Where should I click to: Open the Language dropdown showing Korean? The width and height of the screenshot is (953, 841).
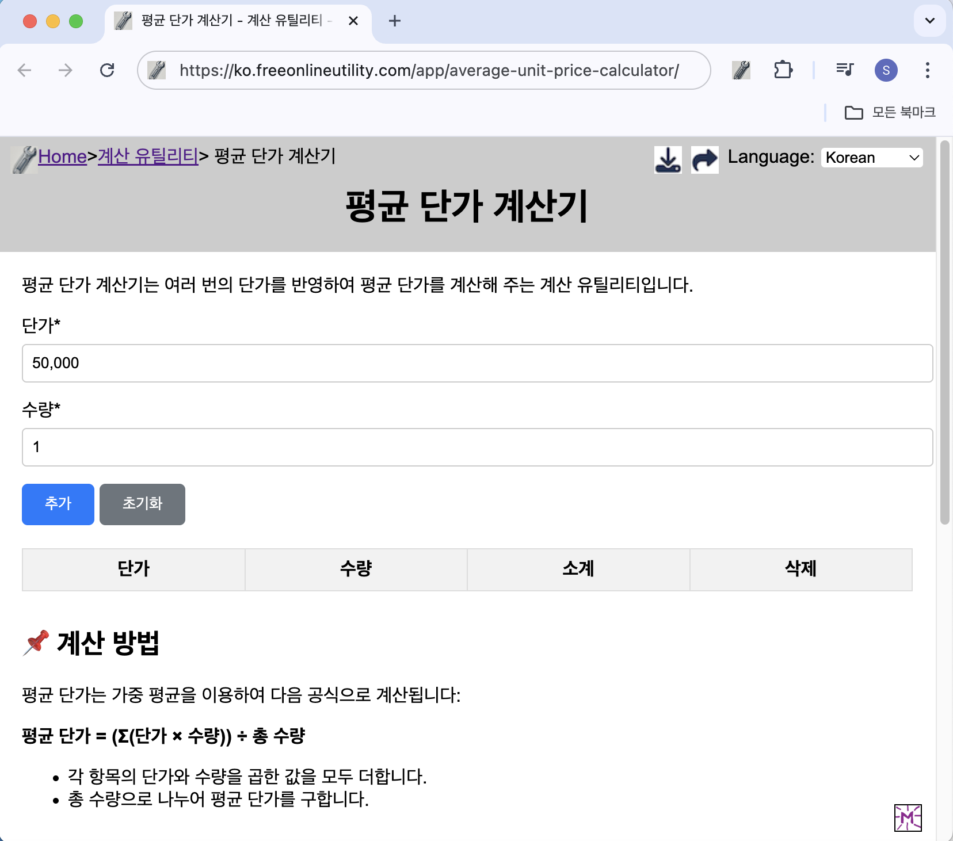[871, 158]
